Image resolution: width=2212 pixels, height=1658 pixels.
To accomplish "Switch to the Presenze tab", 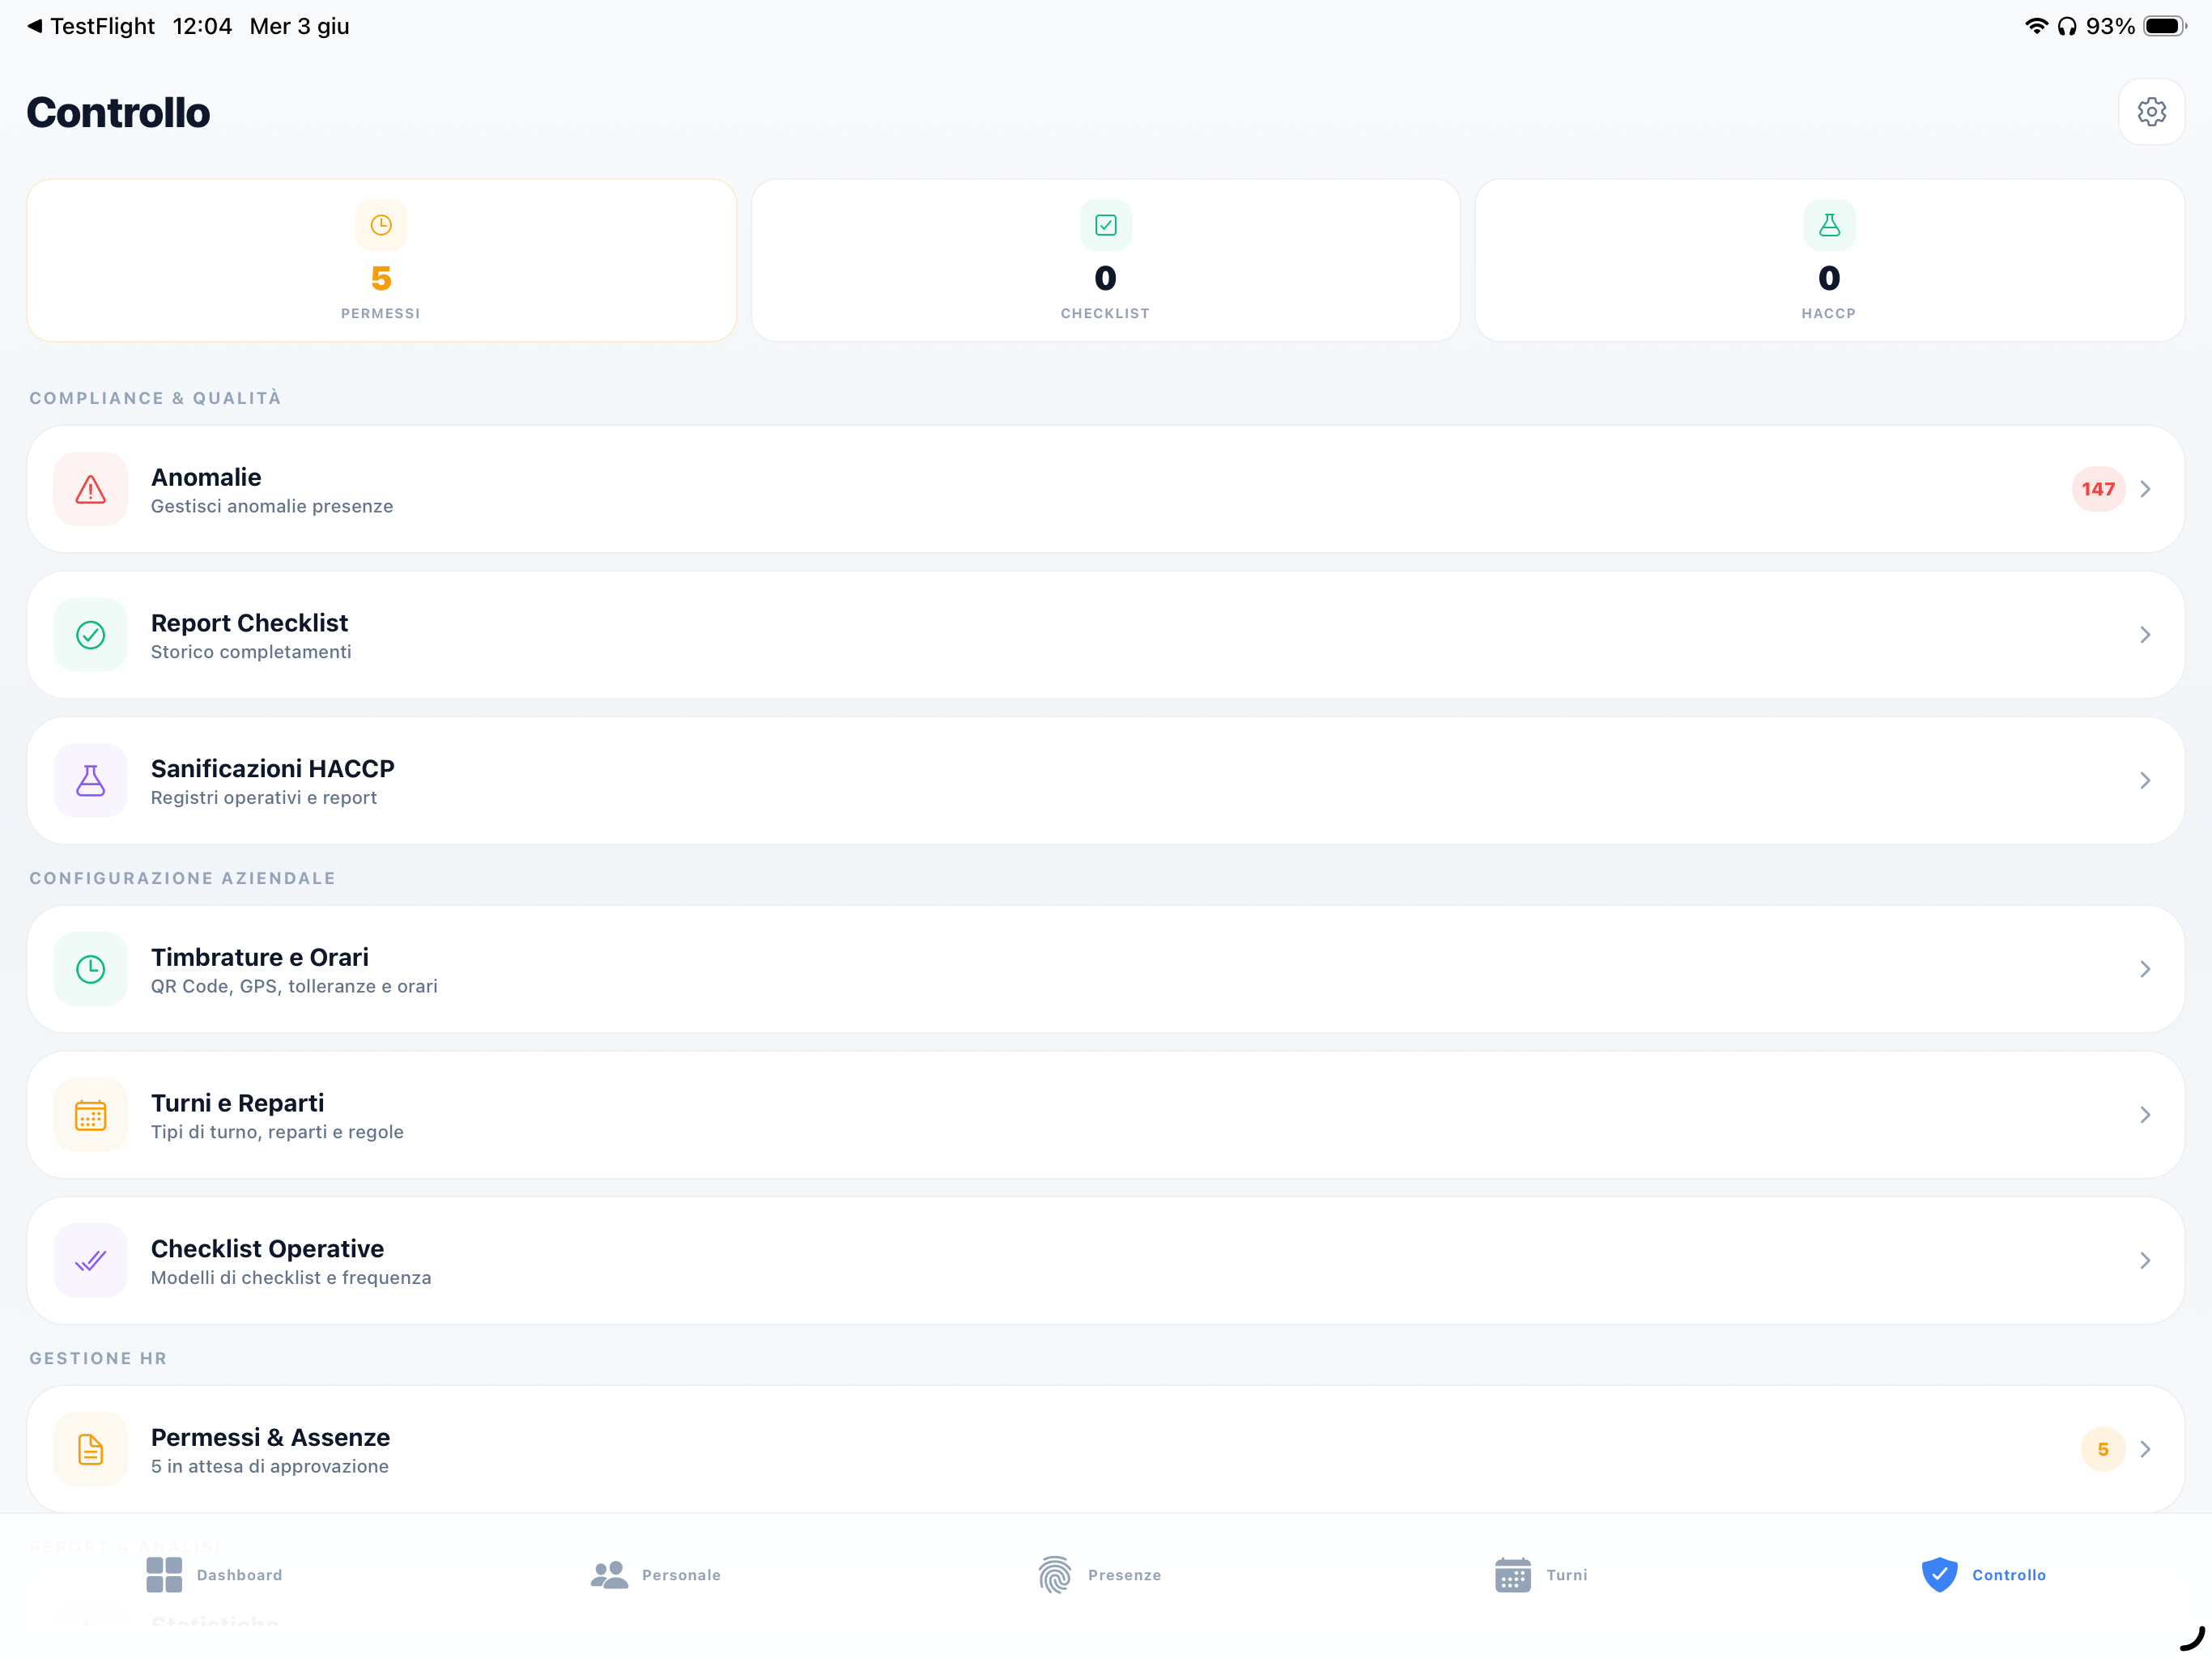I will point(1099,1575).
